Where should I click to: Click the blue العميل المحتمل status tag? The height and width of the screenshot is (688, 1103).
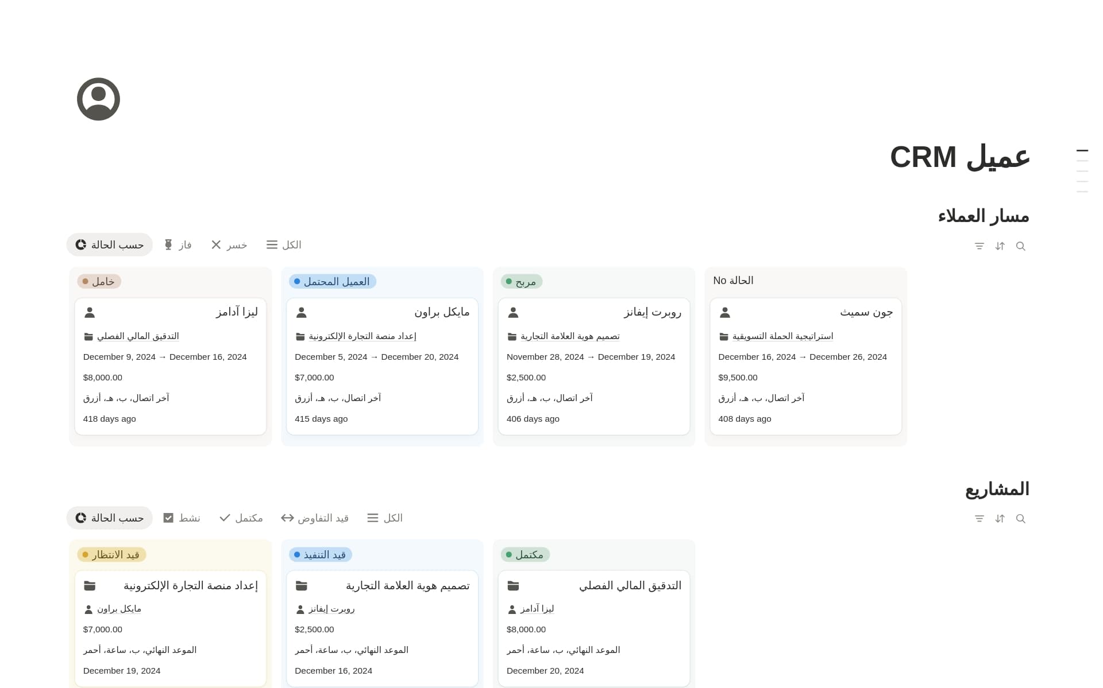[x=333, y=282]
